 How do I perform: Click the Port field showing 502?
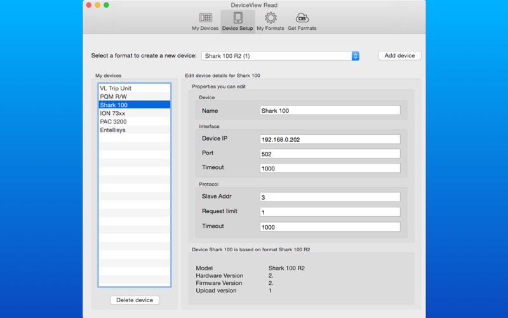330,154
